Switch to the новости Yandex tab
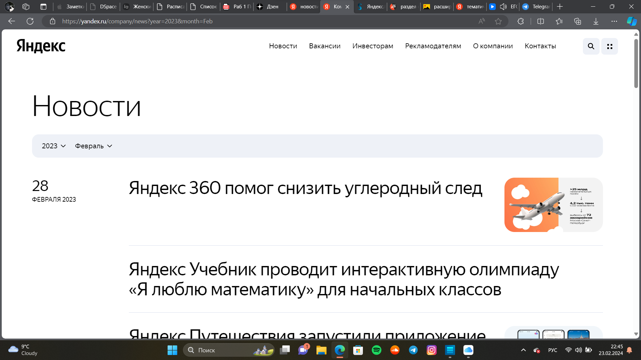Screen dimensions: 641x360 point(304,7)
